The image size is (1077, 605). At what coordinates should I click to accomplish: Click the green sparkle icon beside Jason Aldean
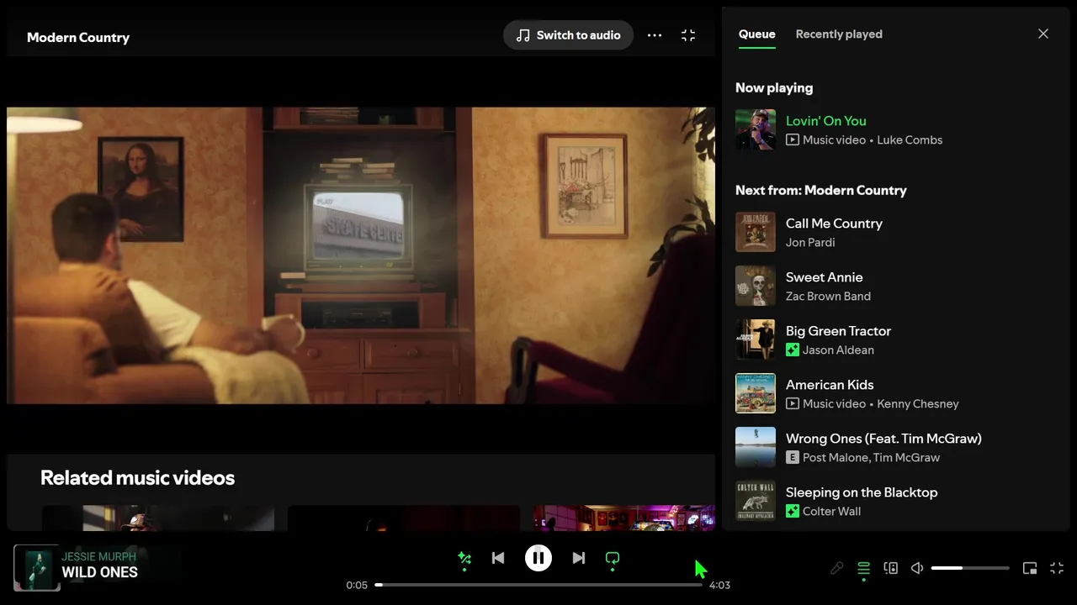[x=793, y=350]
